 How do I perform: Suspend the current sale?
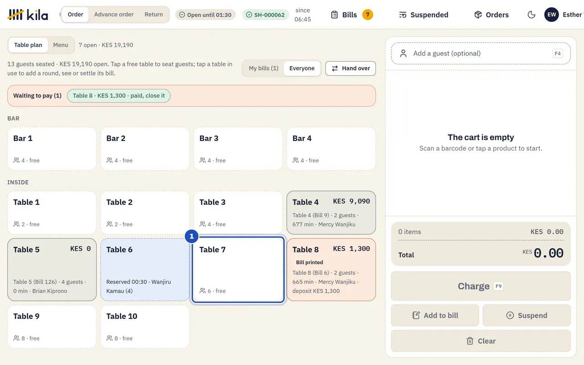(x=527, y=315)
